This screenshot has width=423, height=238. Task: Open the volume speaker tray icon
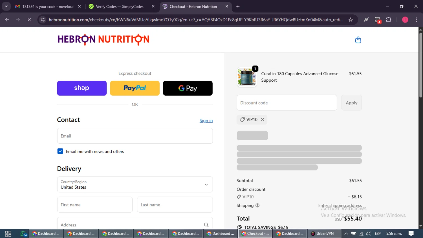[x=368, y=234]
